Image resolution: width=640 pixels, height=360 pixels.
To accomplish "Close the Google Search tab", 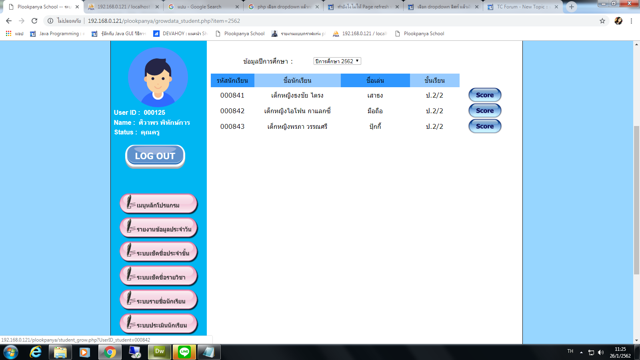I will click(x=237, y=7).
